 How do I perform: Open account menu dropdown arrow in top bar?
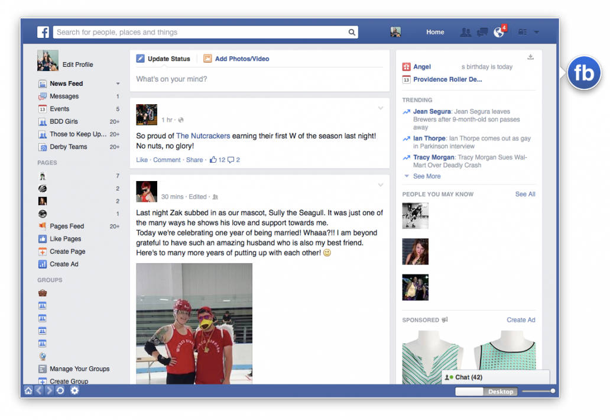coord(537,33)
